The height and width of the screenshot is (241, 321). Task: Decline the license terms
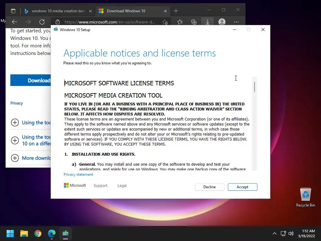click(209, 187)
